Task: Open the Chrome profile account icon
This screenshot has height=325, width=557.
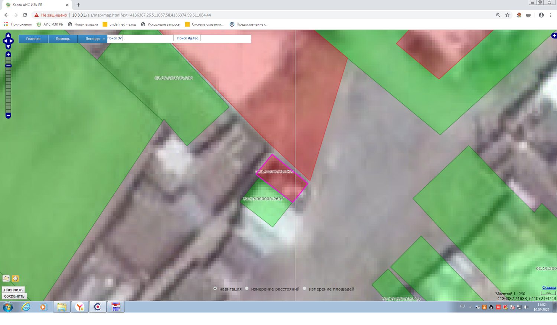Action: pos(541,15)
